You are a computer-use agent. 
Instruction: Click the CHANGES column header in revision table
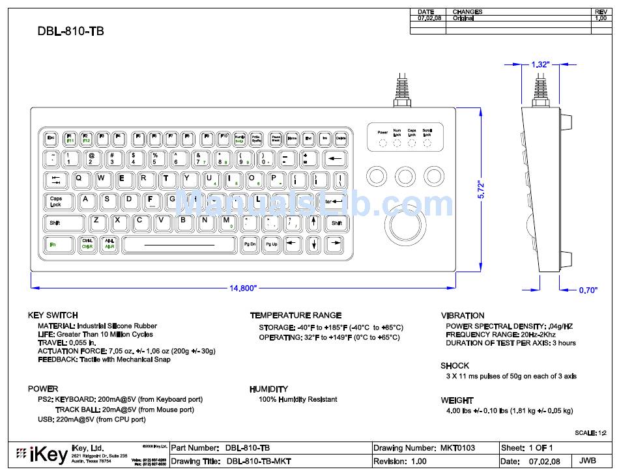(x=467, y=12)
